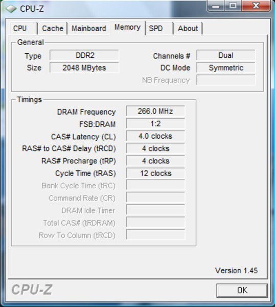
Task: Select the 2048 MBytes Size field
Action: (x=84, y=68)
